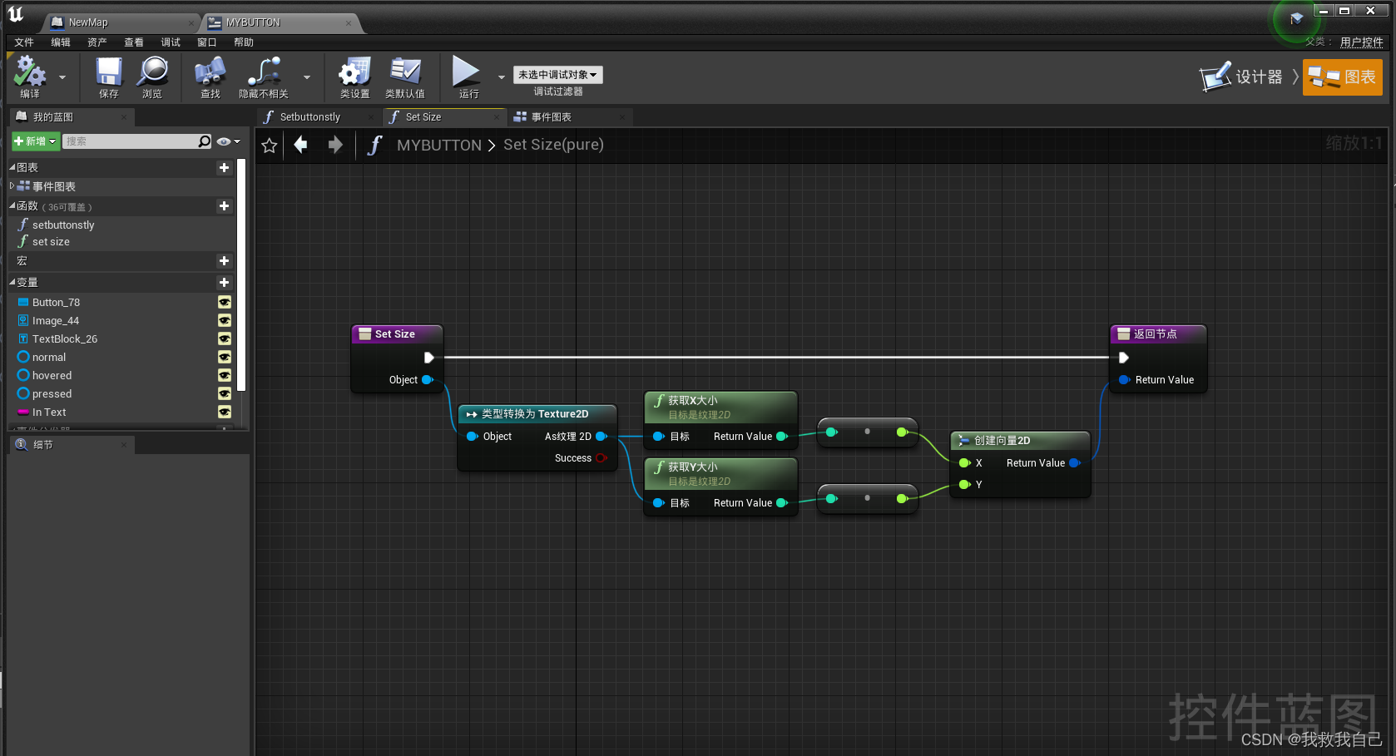Open 类默认值 class defaults panel
This screenshot has height=756, width=1396.
tap(406, 77)
